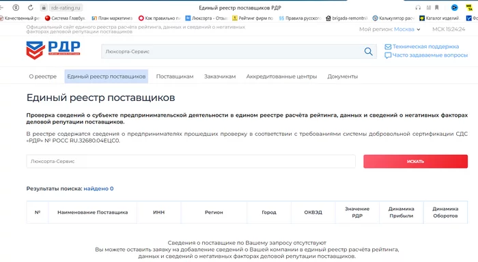Click the Город column header
The image size is (478, 262).
(x=269, y=212)
